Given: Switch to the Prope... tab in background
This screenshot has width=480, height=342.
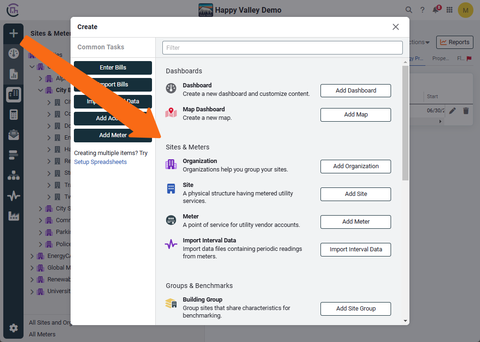Looking at the screenshot, I should (x=440, y=58).
